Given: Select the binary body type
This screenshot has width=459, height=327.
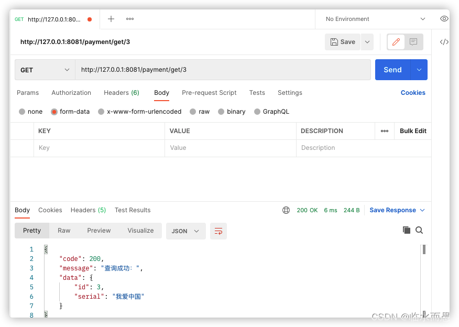Looking at the screenshot, I should click(232, 112).
